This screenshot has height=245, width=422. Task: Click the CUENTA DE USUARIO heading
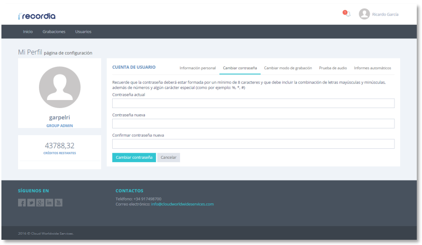[134, 67]
